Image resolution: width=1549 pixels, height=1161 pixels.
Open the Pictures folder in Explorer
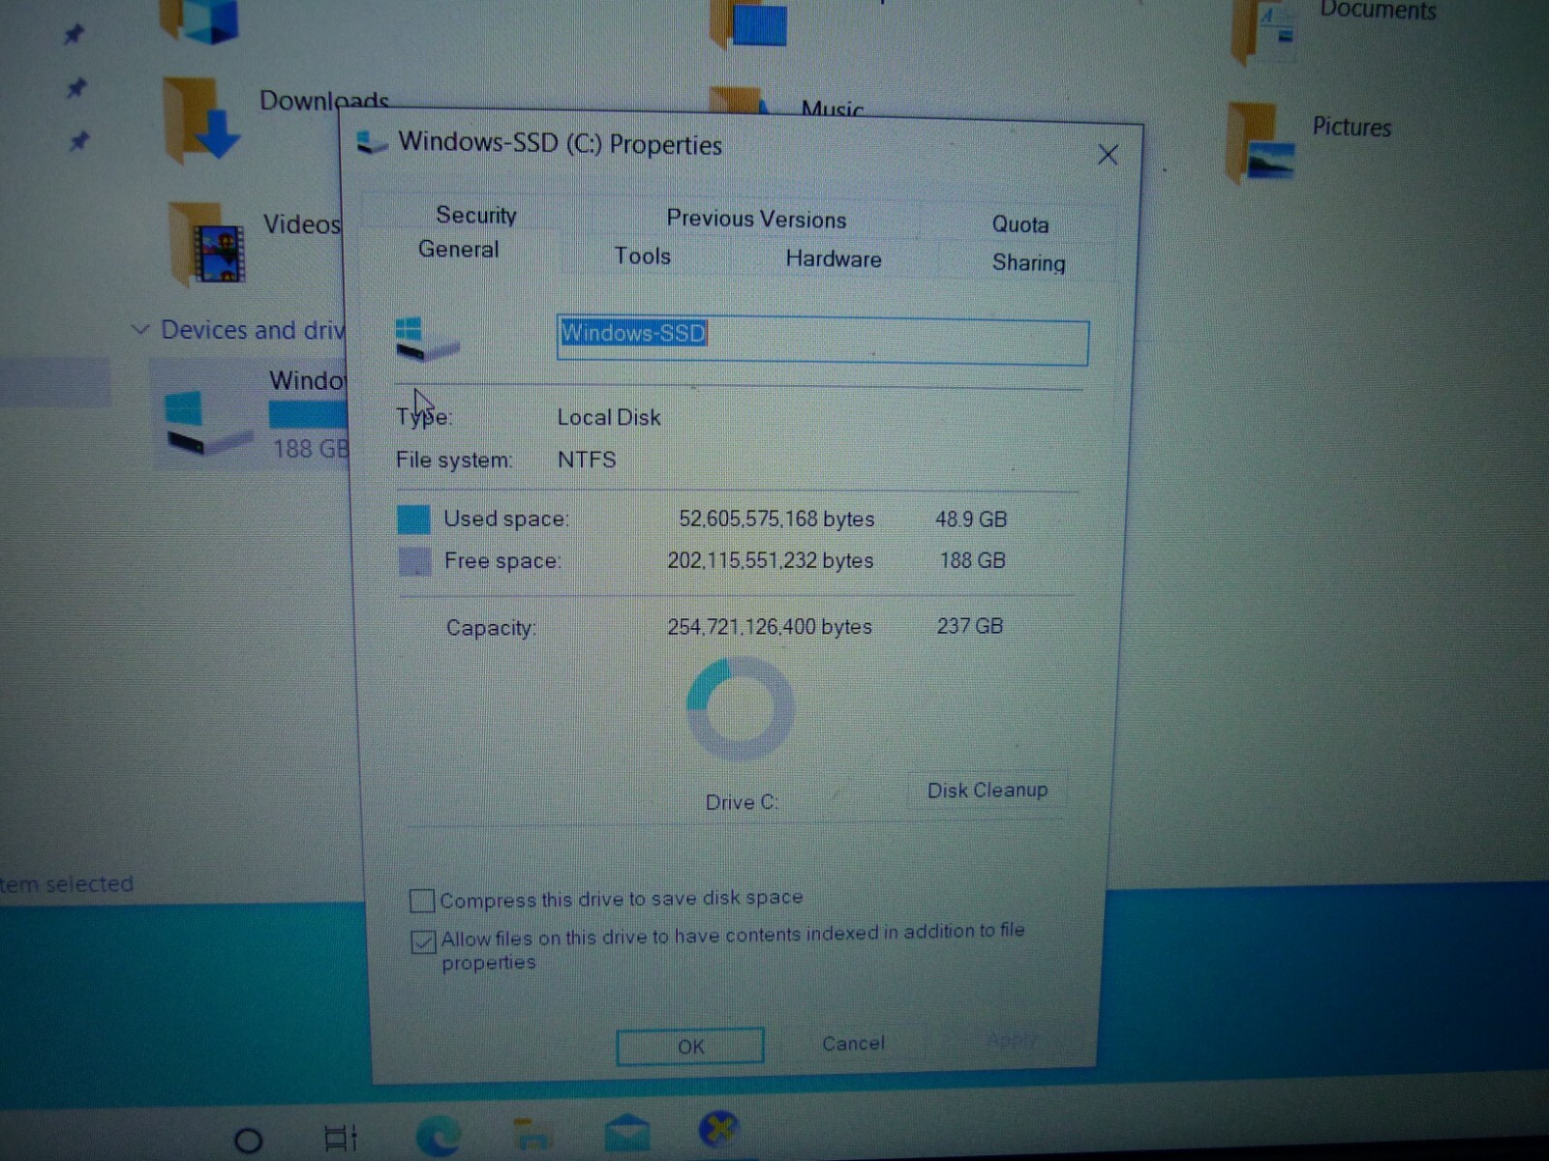(x=1307, y=141)
